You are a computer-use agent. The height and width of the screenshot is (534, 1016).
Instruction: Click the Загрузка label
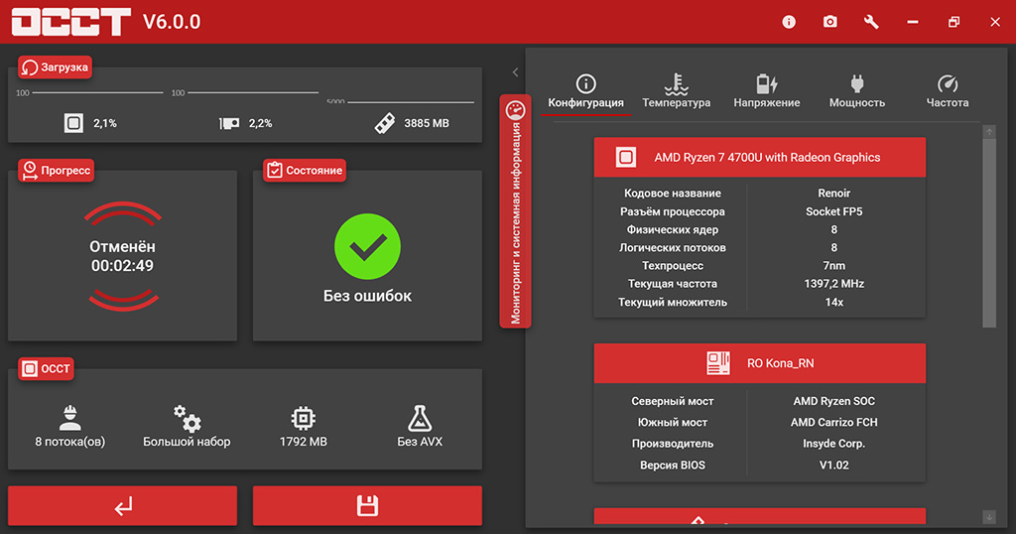point(56,67)
